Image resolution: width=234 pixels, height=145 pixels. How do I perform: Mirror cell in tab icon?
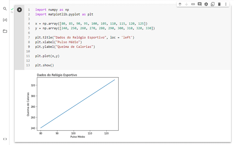(x=213, y=4)
